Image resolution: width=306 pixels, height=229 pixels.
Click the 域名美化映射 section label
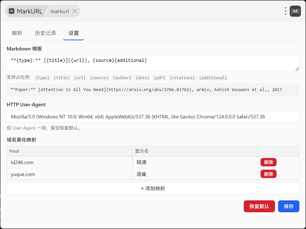[x=22, y=140]
